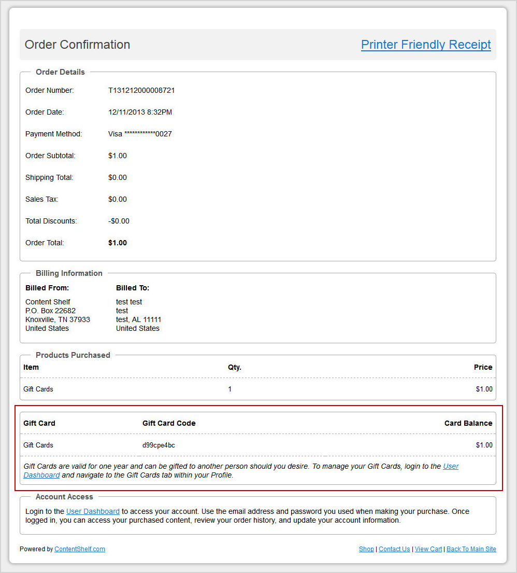Click the bold Order Total amount

click(x=118, y=243)
